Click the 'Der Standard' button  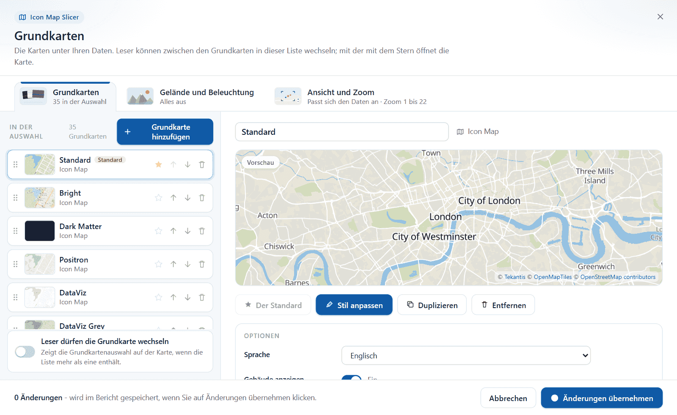[x=273, y=305]
